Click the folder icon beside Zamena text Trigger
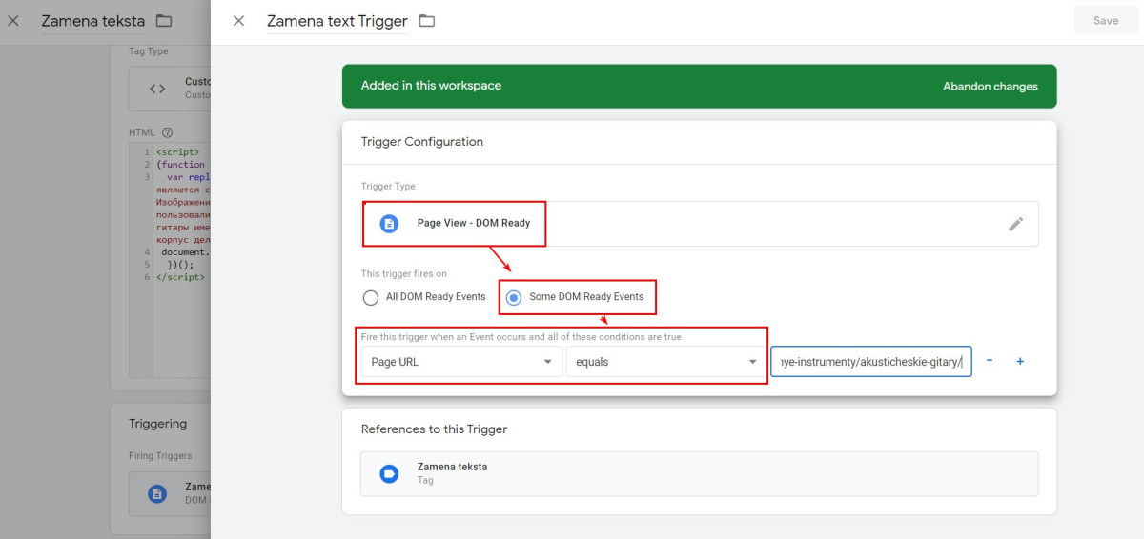This screenshot has height=539, width=1144. (427, 21)
